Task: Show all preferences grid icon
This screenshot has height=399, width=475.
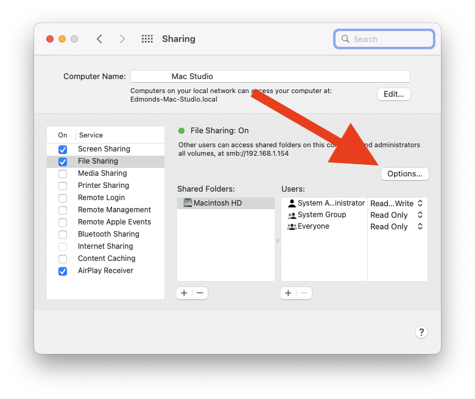Action: click(147, 39)
